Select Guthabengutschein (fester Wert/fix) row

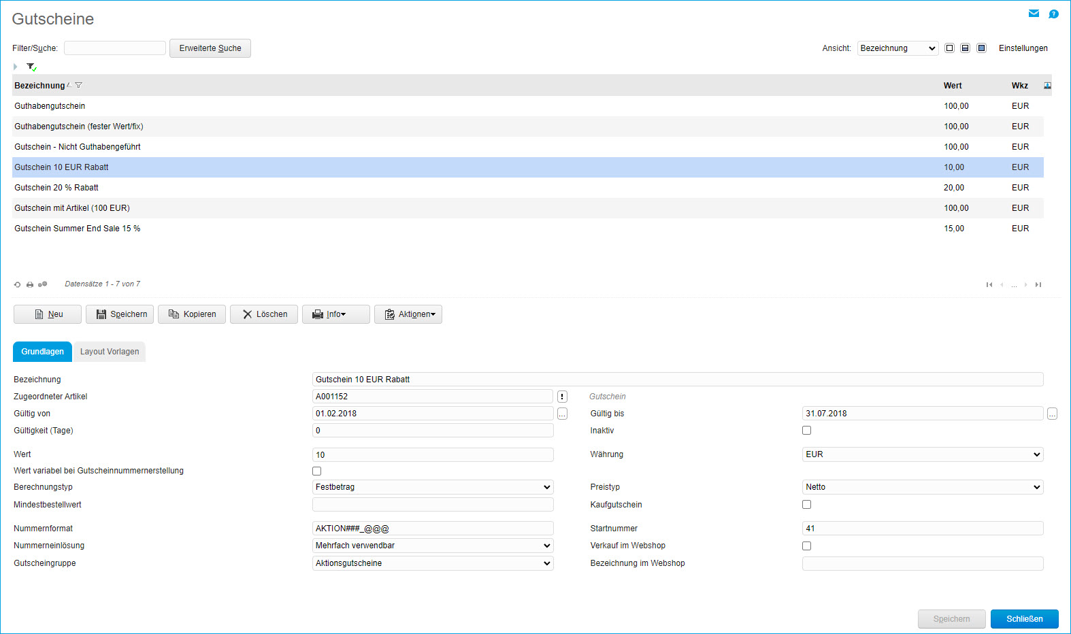coord(528,127)
